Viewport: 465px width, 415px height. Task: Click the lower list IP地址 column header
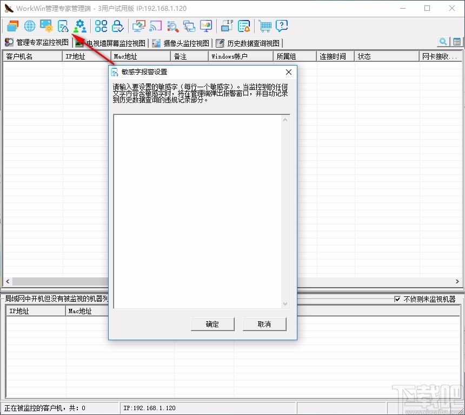(36, 311)
